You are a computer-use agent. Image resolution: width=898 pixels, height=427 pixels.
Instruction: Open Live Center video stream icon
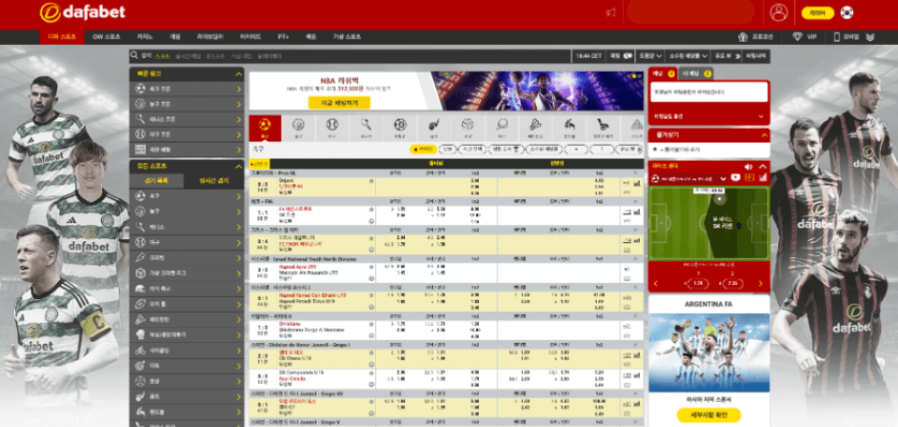click(x=735, y=178)
